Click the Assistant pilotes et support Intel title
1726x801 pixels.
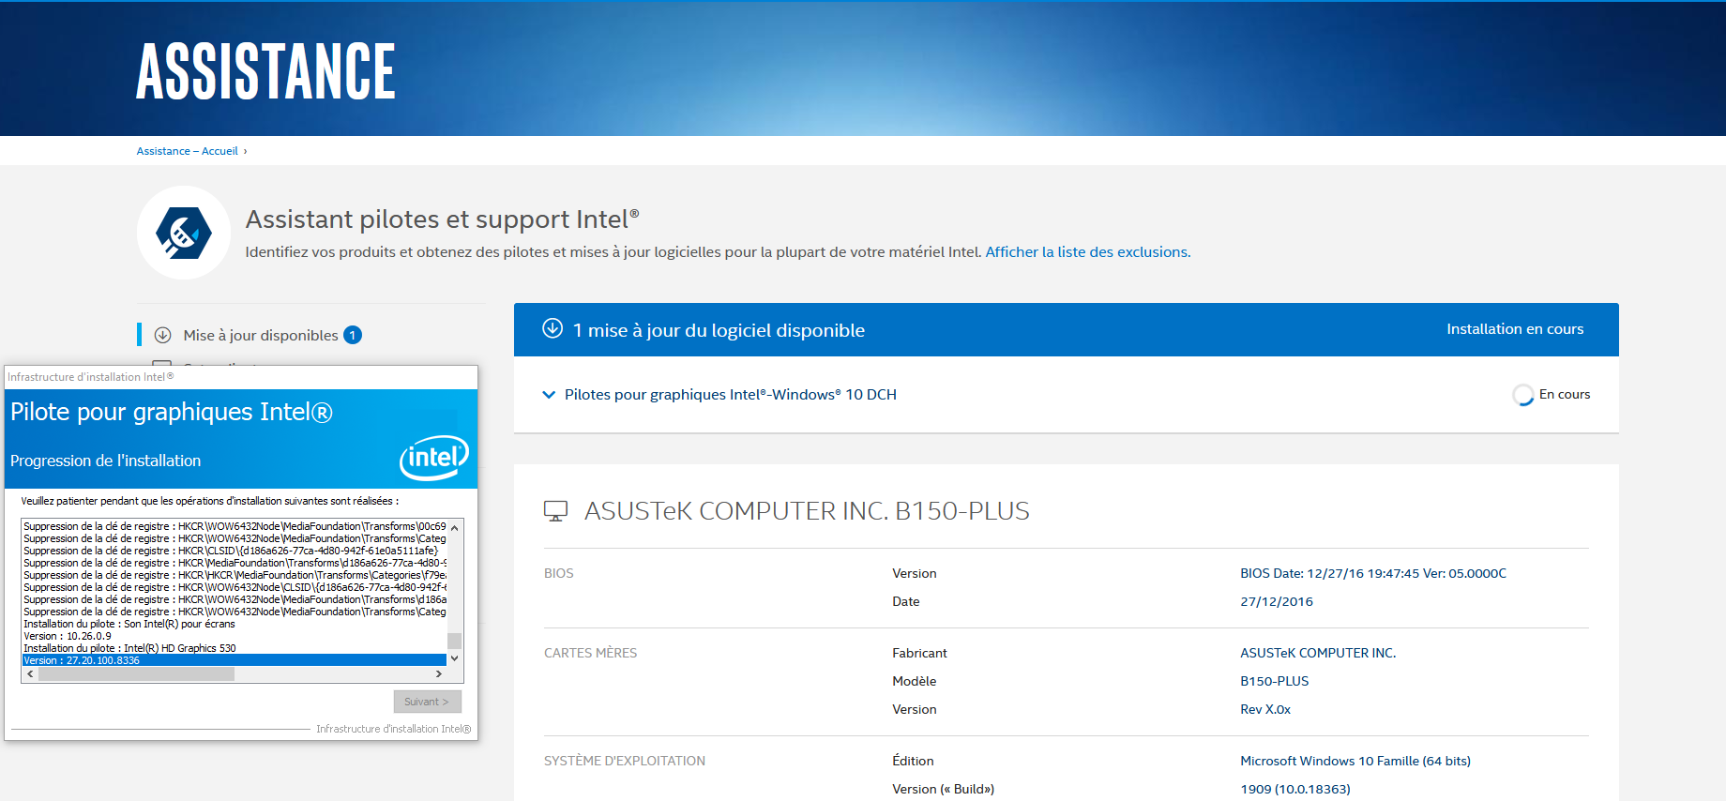(x=443, y=219)
